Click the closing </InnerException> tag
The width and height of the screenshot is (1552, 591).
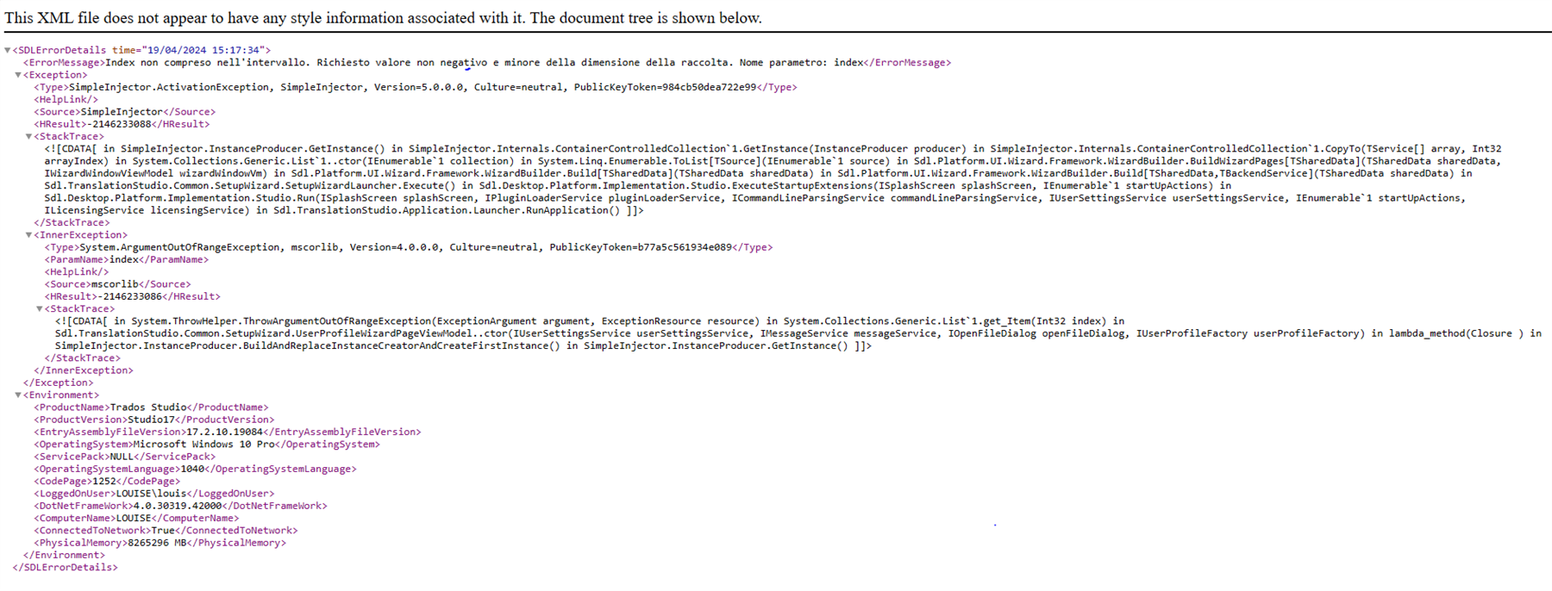pyautogui.click(x=84, y=370)
